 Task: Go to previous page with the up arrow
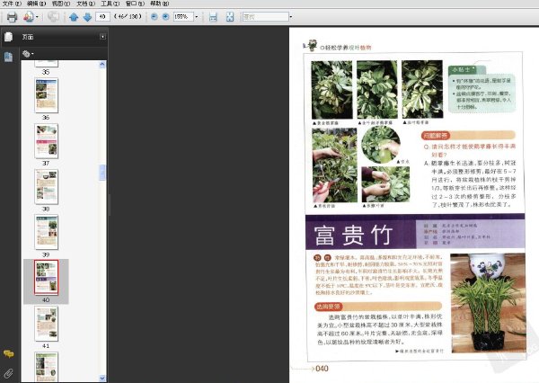(x=74, y=16)
